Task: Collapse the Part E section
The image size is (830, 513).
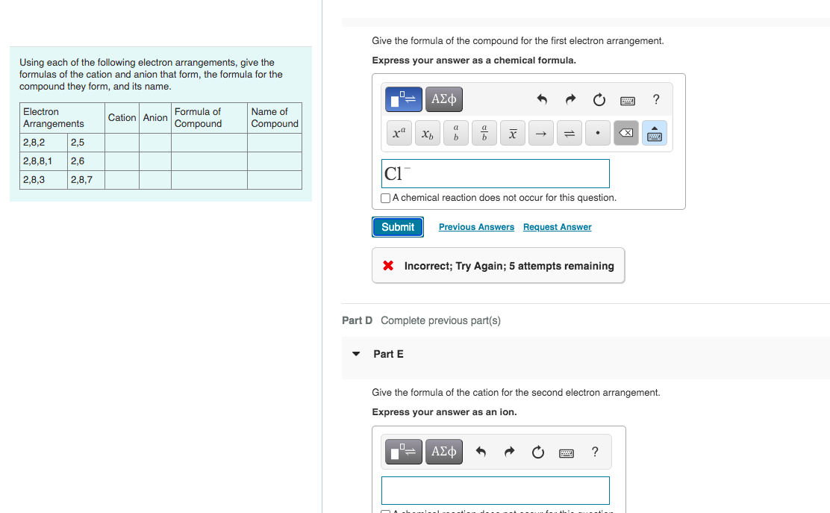Action: pyautogui.click(x=357, y=354)
